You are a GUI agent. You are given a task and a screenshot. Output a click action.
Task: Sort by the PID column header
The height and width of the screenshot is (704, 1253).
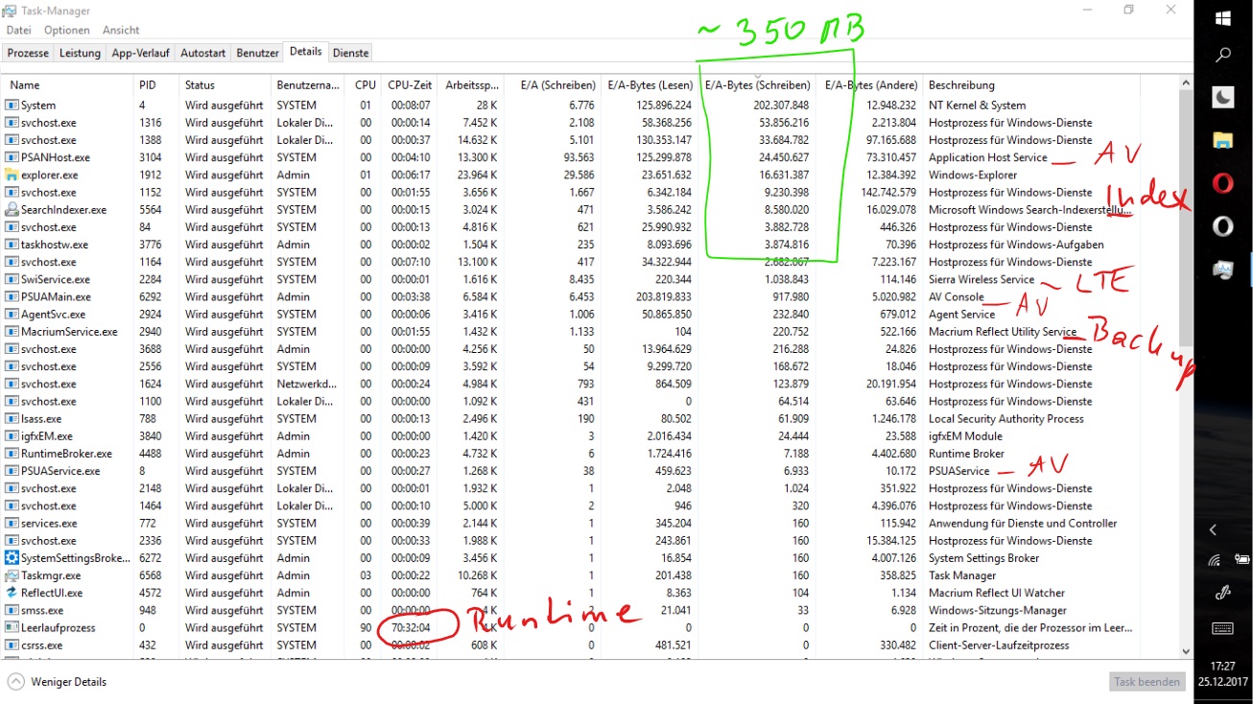[155, 85]
